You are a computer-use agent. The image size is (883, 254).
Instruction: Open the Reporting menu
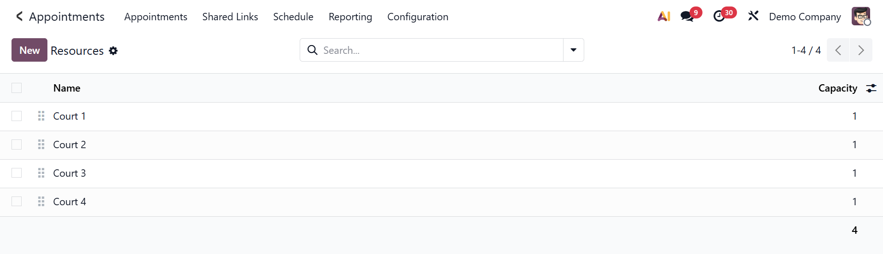coord(350,17)
